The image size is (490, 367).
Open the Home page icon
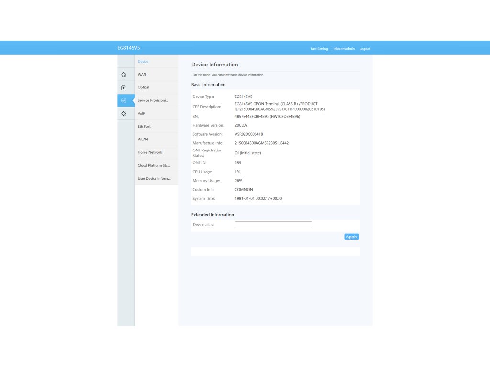123,75
